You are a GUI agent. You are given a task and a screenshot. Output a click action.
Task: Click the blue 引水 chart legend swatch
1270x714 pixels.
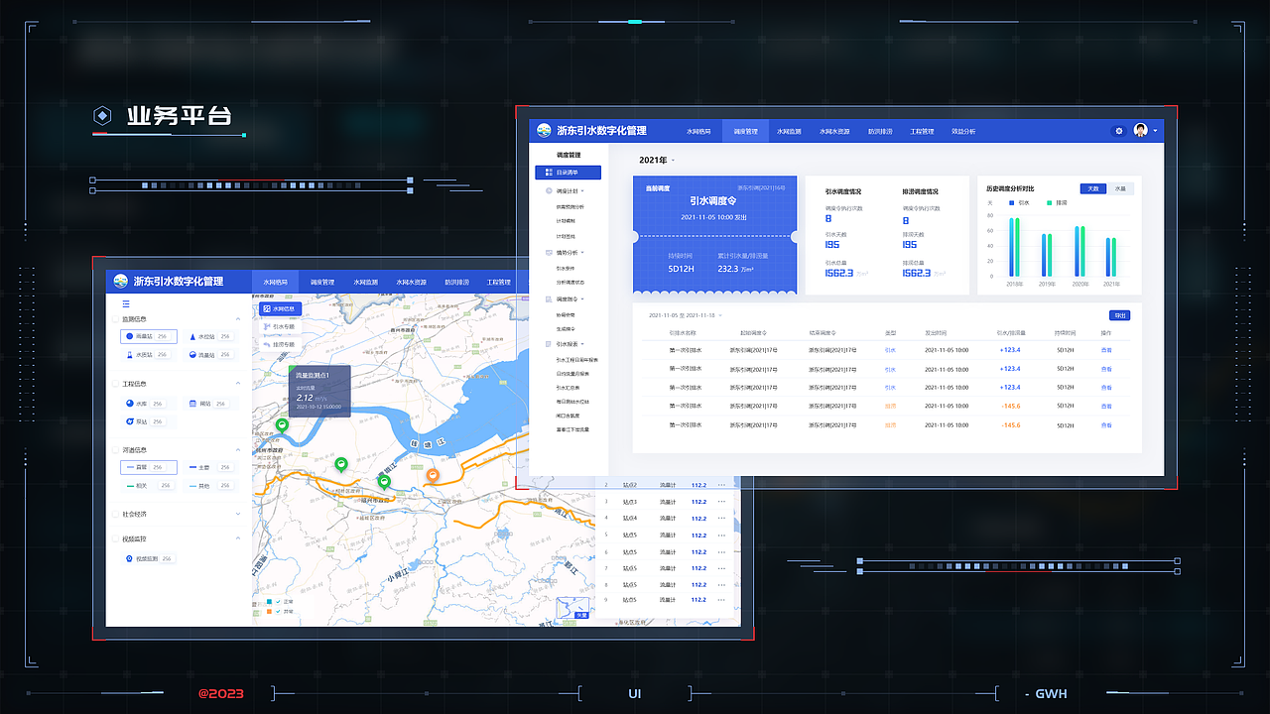[1011, 202]
